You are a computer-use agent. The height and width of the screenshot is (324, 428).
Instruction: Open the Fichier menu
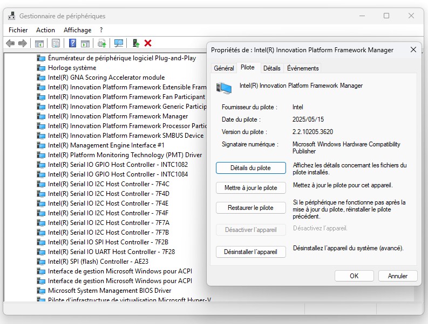[18, 30]
